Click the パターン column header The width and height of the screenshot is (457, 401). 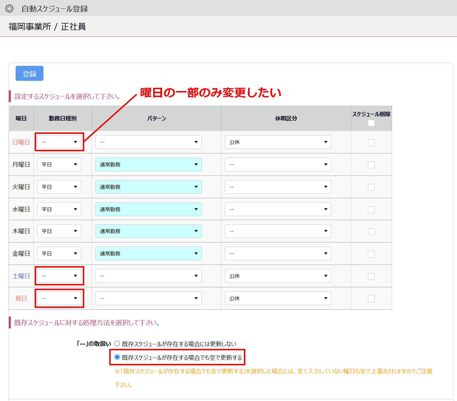(157, 118)
